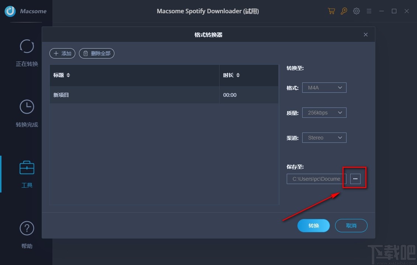This screenshot has height=265, width=417.
Task: Click the 格式转换器 dialog title
Action: tap(208, 34)
